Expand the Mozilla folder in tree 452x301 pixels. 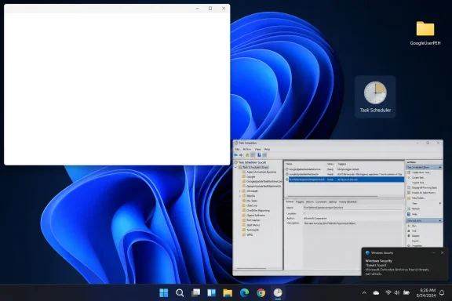coord(240,196)
